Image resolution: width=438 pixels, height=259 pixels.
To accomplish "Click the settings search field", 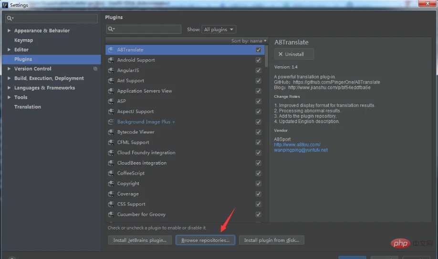I will point(52,18).
